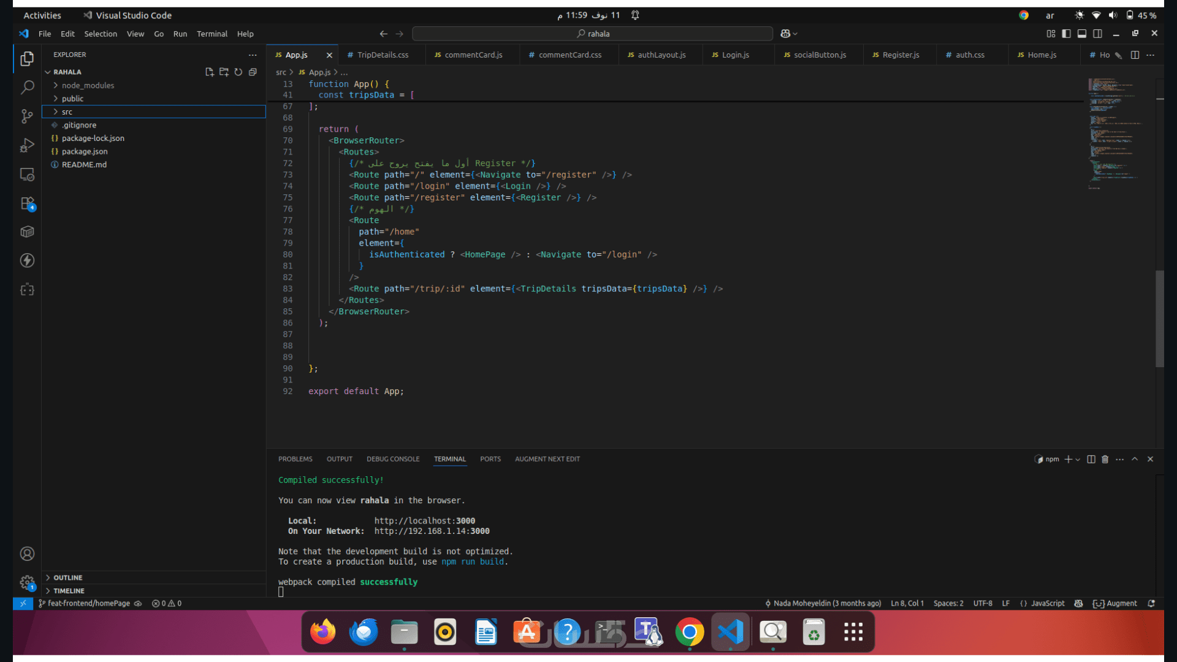The width and height of the screenshot is (1177, 662).
Task: Collapse all folders in Explorer
Action: pos(253,72)
